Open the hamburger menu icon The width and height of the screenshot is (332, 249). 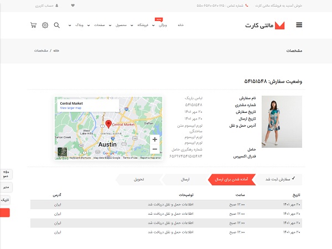299,25
